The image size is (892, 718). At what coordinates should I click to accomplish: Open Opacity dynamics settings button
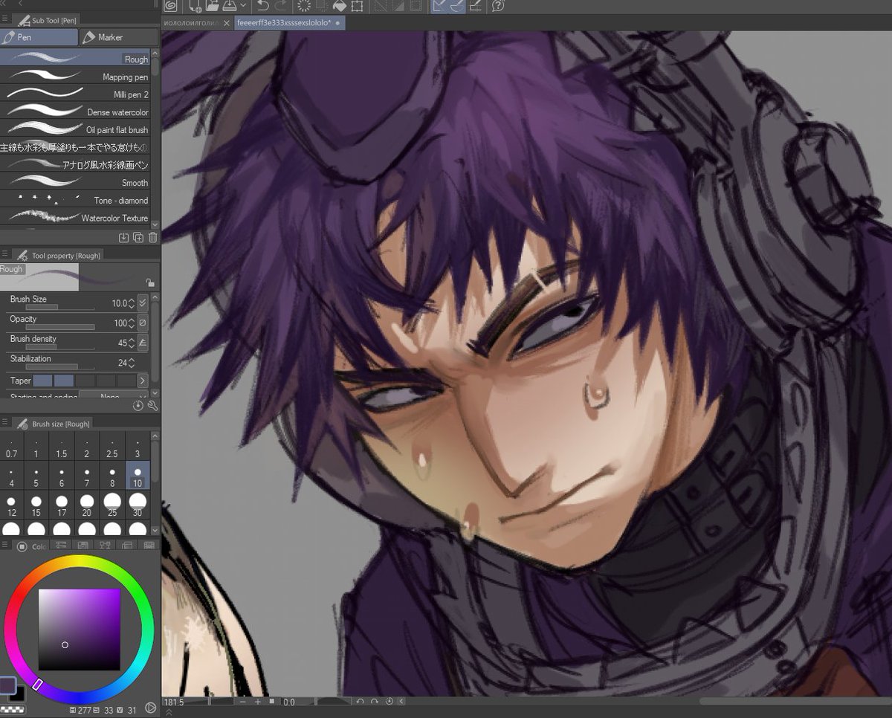point(143,323)
